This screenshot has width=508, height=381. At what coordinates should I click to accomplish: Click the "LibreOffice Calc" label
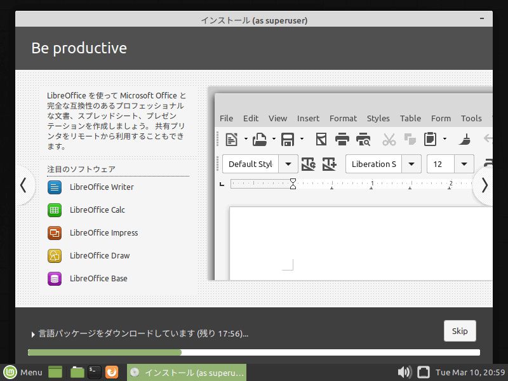[x=97, y=210]
